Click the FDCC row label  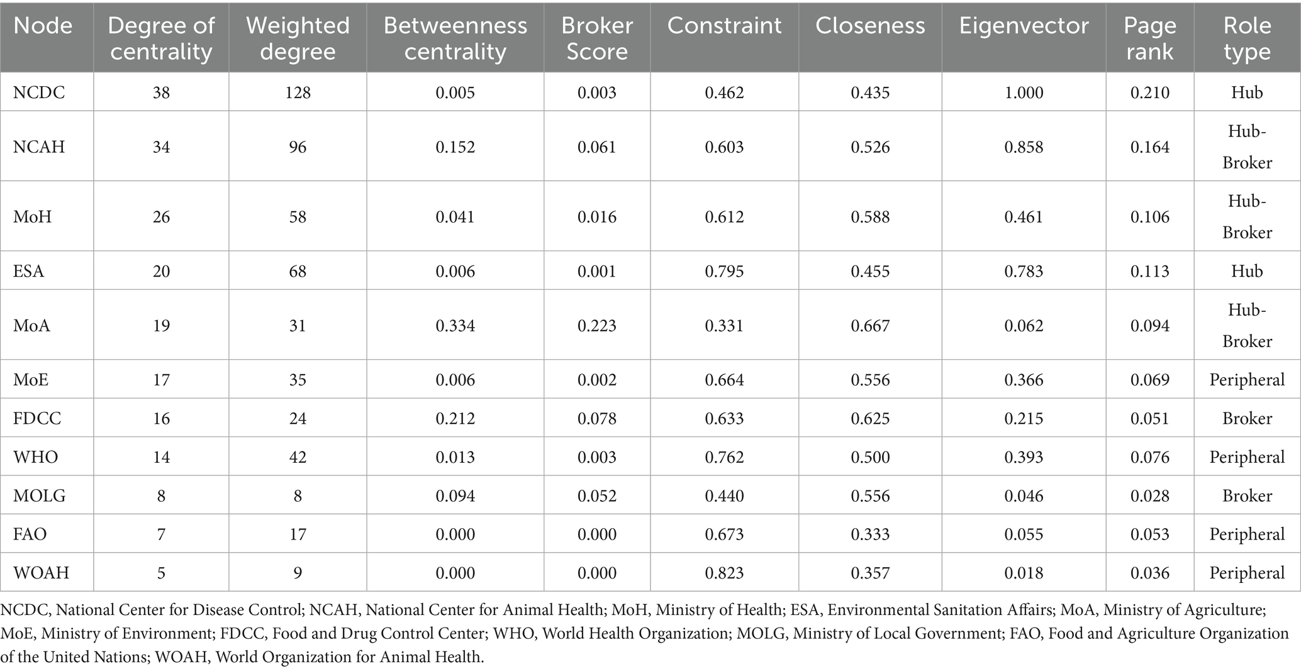37,418
